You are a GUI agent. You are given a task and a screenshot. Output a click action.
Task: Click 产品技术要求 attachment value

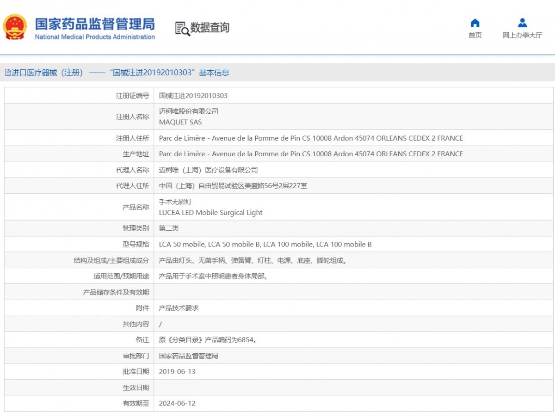[179, 308]
